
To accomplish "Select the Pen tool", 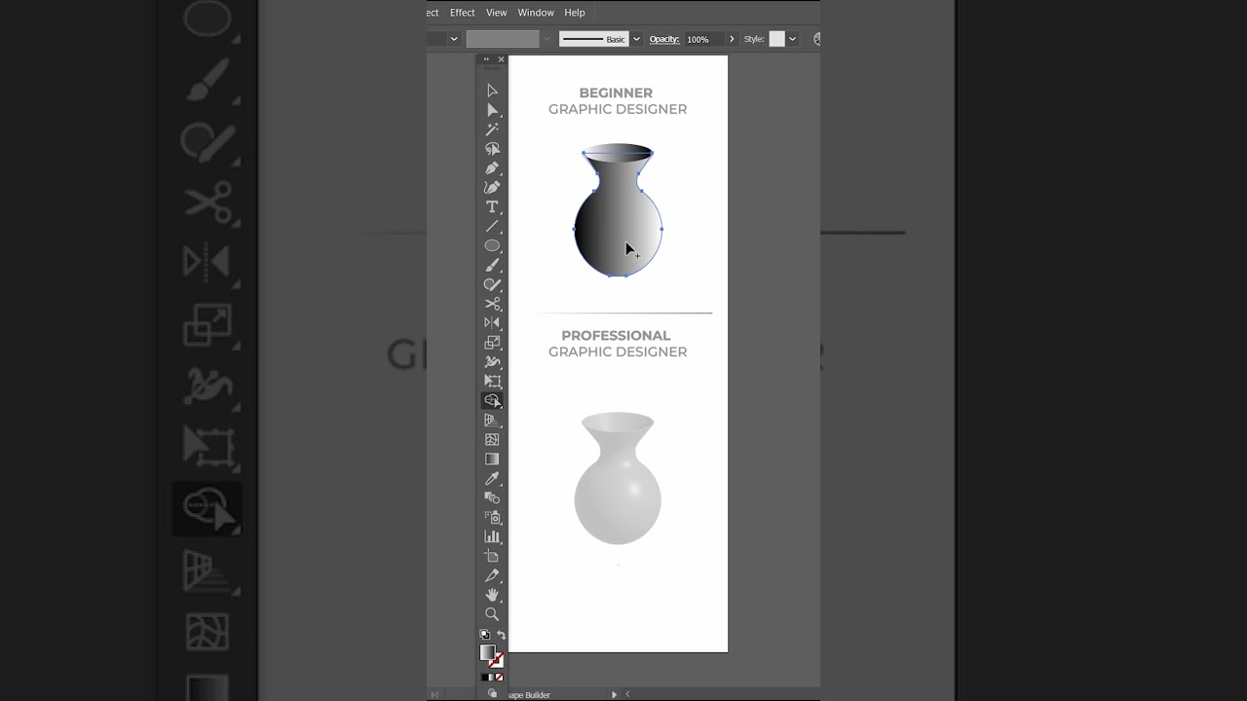I will coord(492,168).
